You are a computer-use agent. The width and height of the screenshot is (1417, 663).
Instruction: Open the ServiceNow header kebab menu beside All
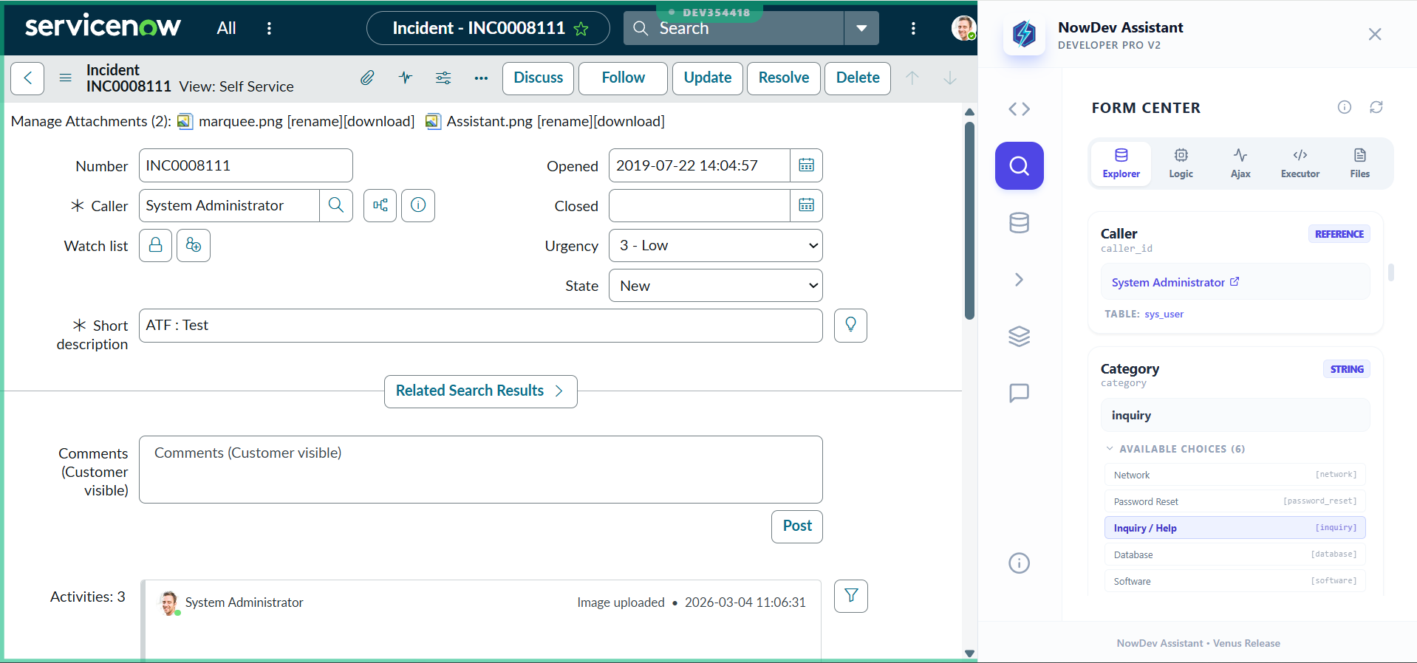[269, 28]
